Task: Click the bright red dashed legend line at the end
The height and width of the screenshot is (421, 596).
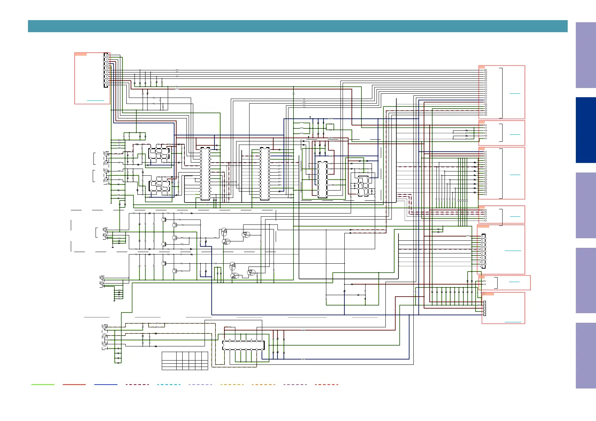Action: point(327,385)
